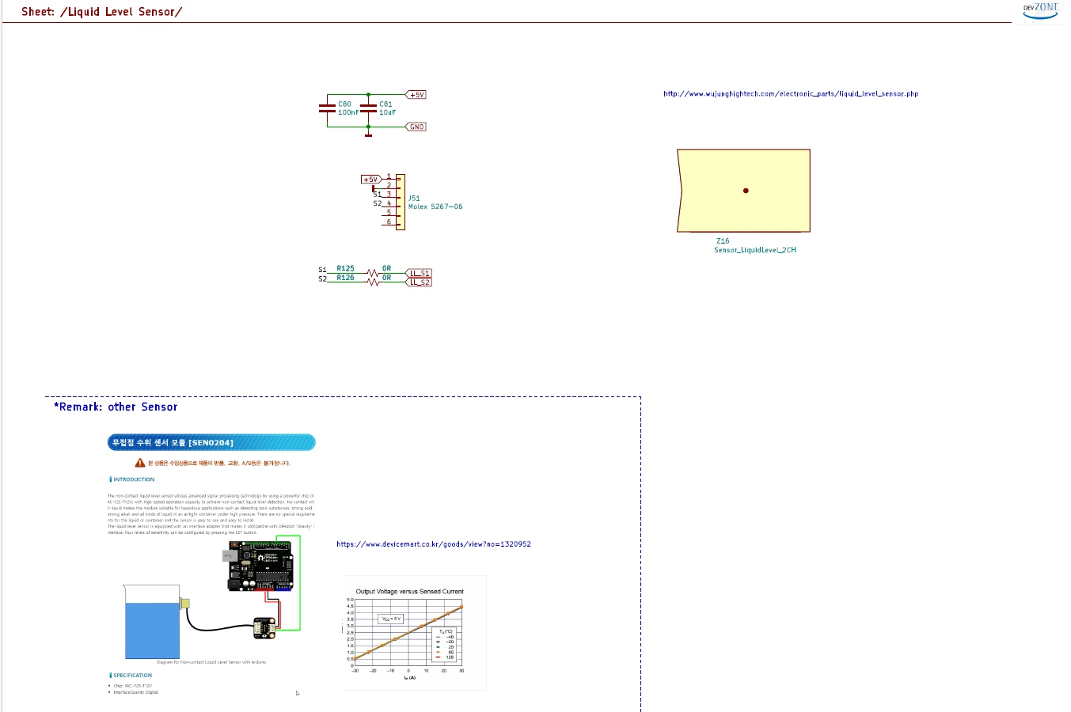Click the Sensor_LiquidLevel_2CH value label
This screenshot has height=712, width=1071.
click(755, 250)
